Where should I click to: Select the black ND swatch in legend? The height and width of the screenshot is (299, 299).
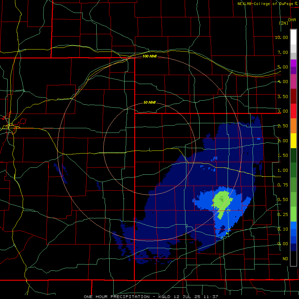point(293,258)
